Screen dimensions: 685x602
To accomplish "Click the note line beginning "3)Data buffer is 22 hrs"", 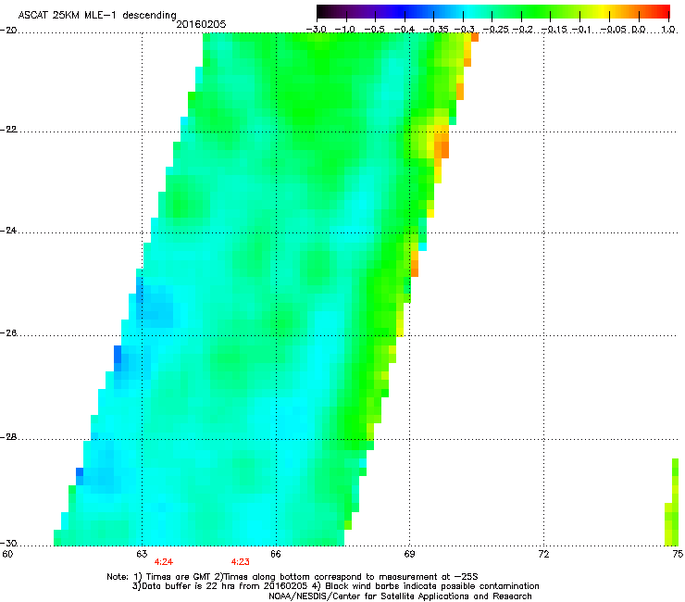I will click(x=335, y=586).
